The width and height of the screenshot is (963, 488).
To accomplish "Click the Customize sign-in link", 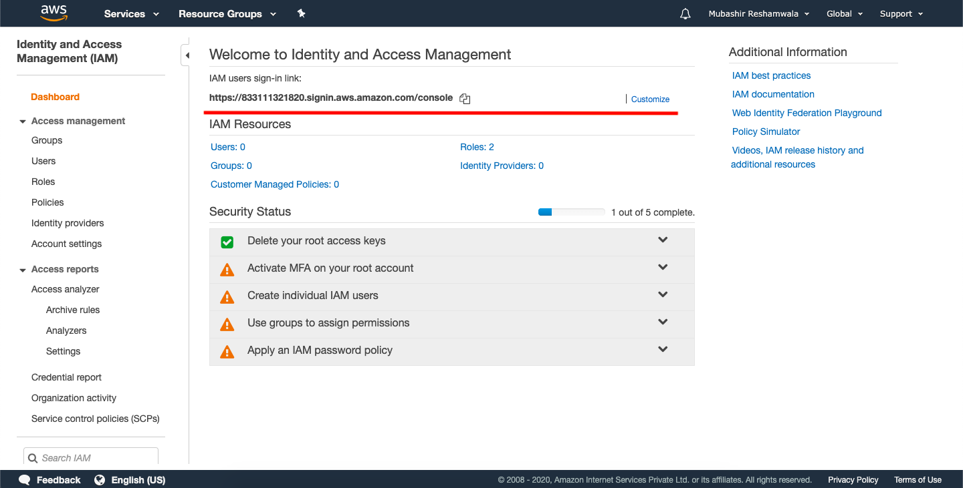I will 650,99.
